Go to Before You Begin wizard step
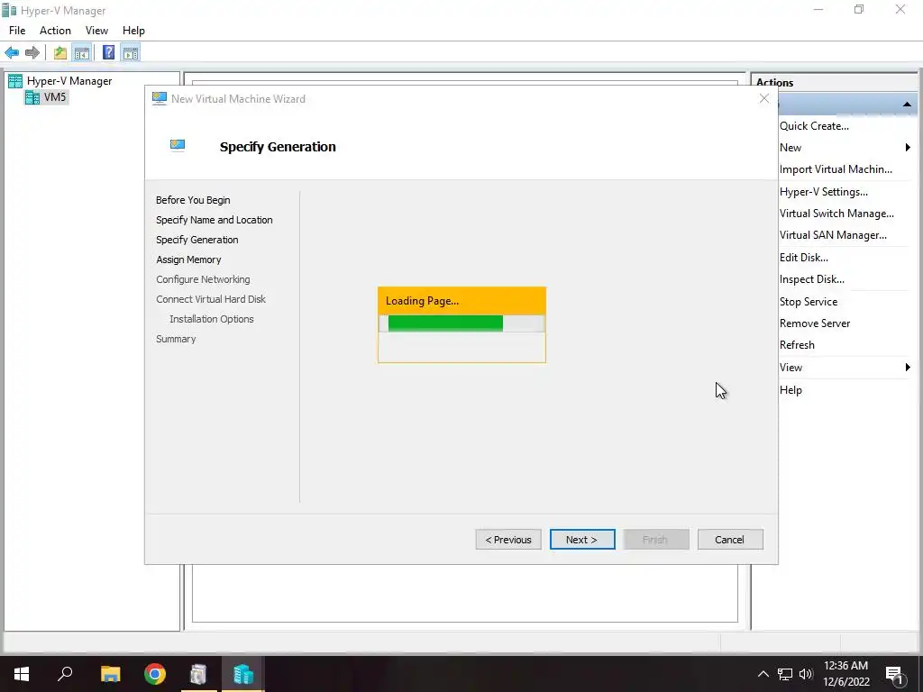The height and width of the screenshot is (692, 923). 193,200
